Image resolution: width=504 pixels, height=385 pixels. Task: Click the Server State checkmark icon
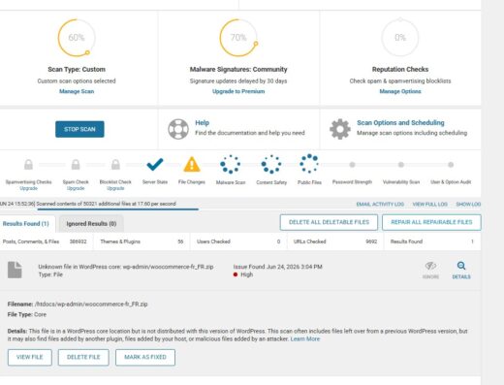click(x=155, y=164)
